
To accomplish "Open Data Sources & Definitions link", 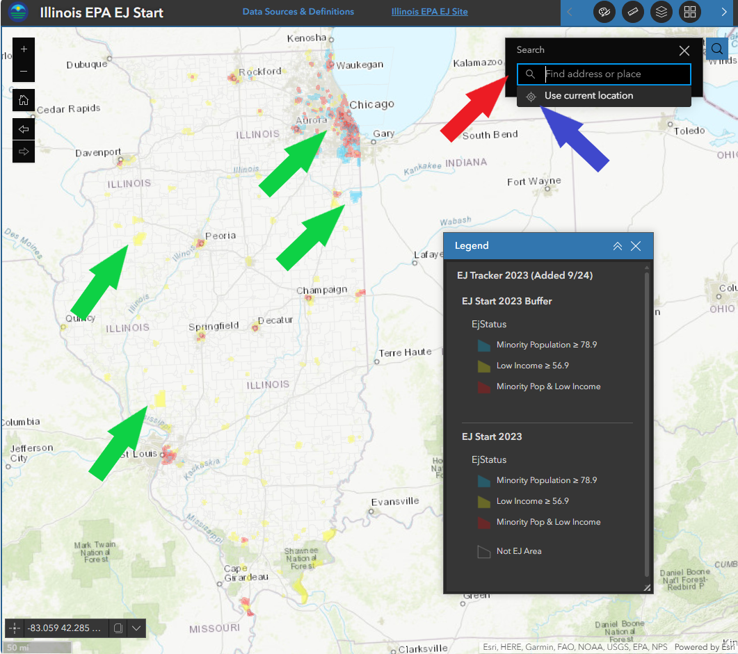I will click(298, 12).
